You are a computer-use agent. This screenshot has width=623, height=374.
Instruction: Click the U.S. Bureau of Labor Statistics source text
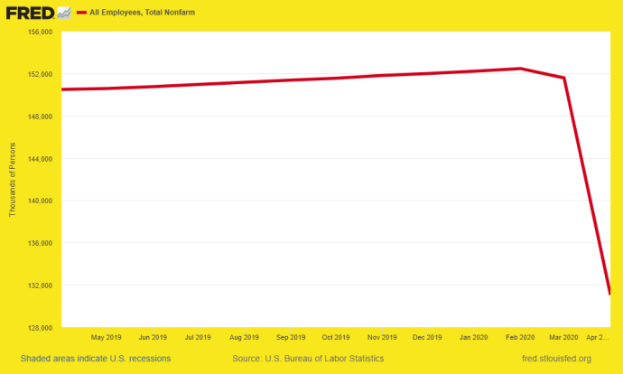[x=308, y=359]
